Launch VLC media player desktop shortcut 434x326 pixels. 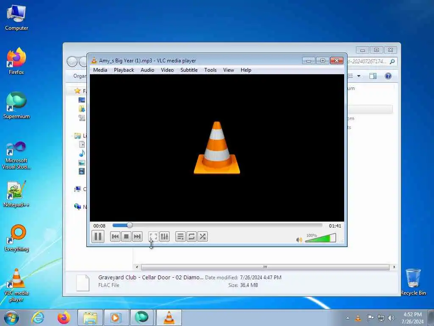point(17,285)
